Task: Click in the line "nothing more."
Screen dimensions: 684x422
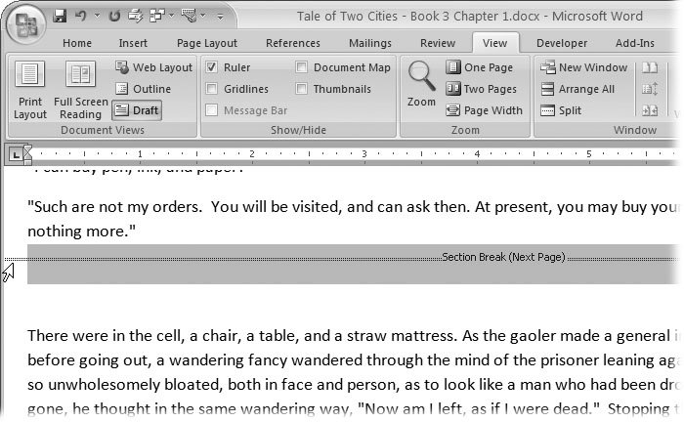Action: click(x=81, y=232)
